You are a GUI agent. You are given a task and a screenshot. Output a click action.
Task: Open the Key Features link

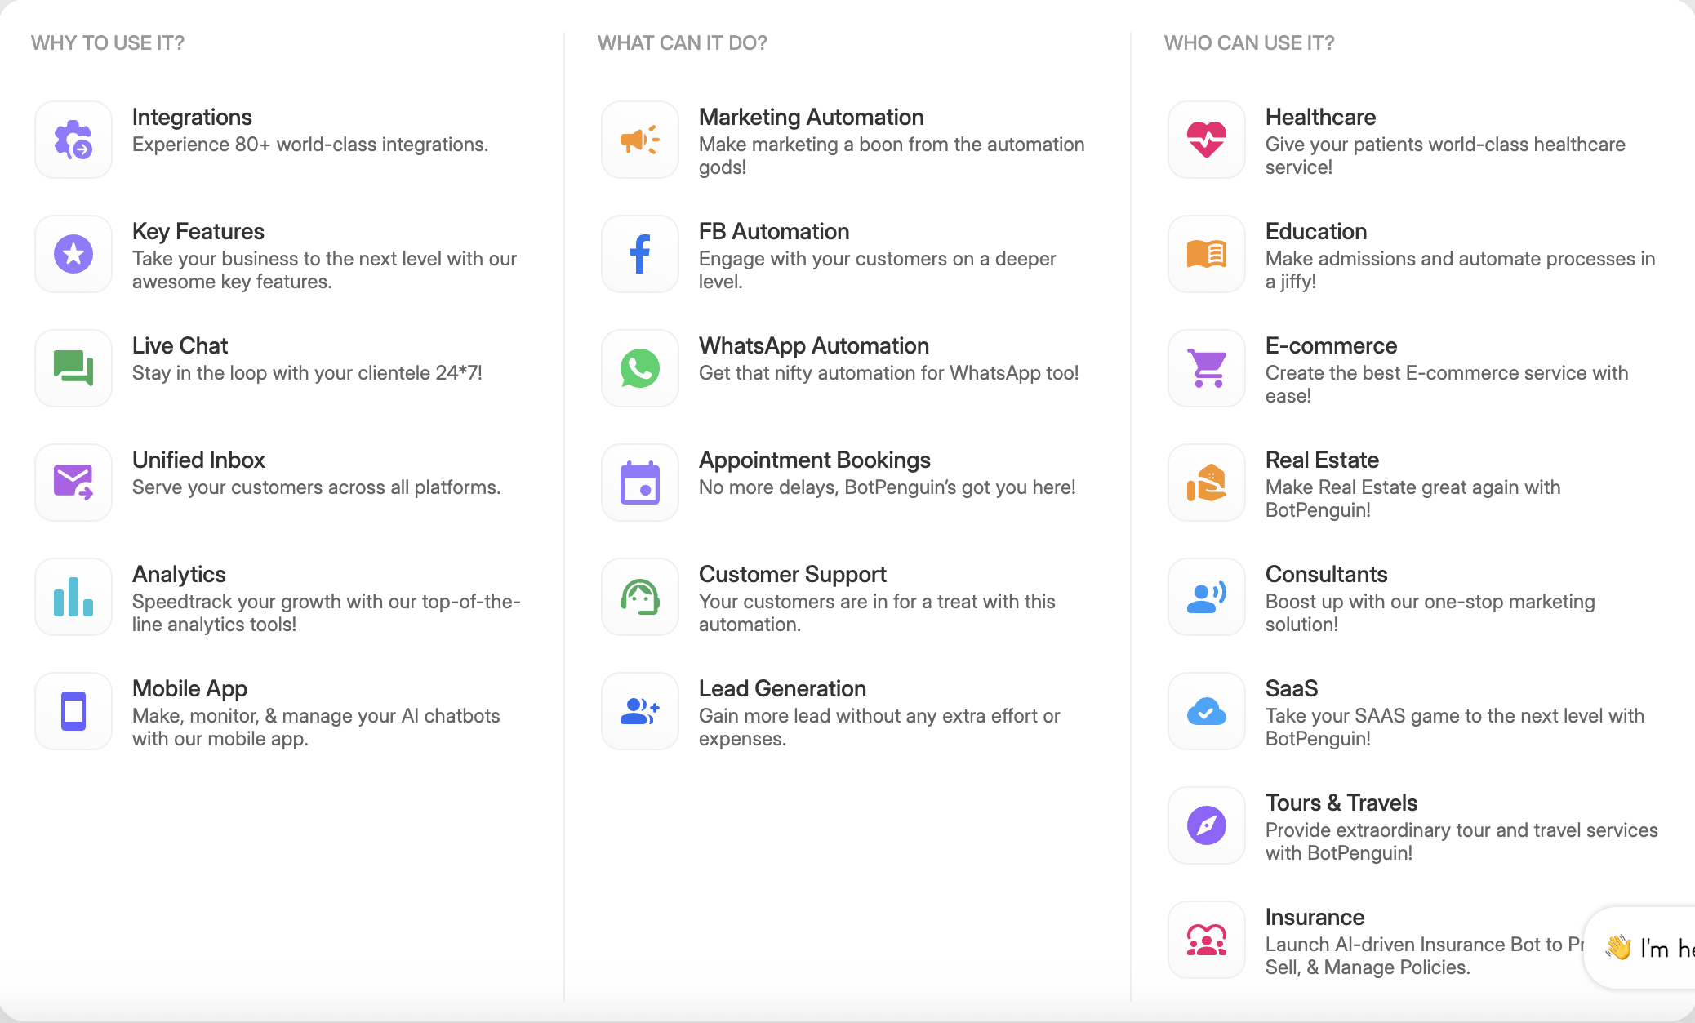(198, 231)
